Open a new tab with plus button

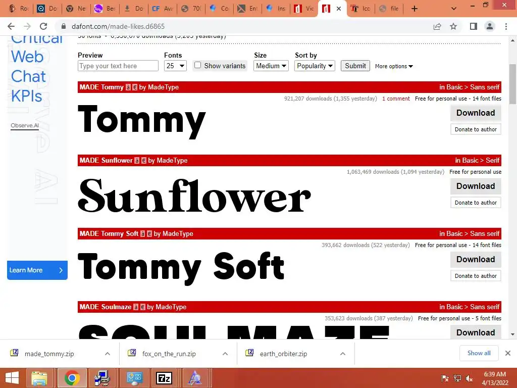pos(415,9)
